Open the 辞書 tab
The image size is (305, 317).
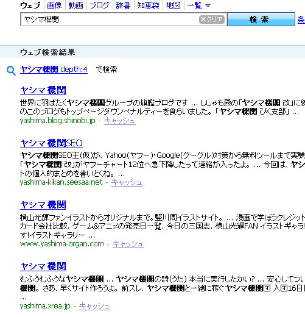123,5
